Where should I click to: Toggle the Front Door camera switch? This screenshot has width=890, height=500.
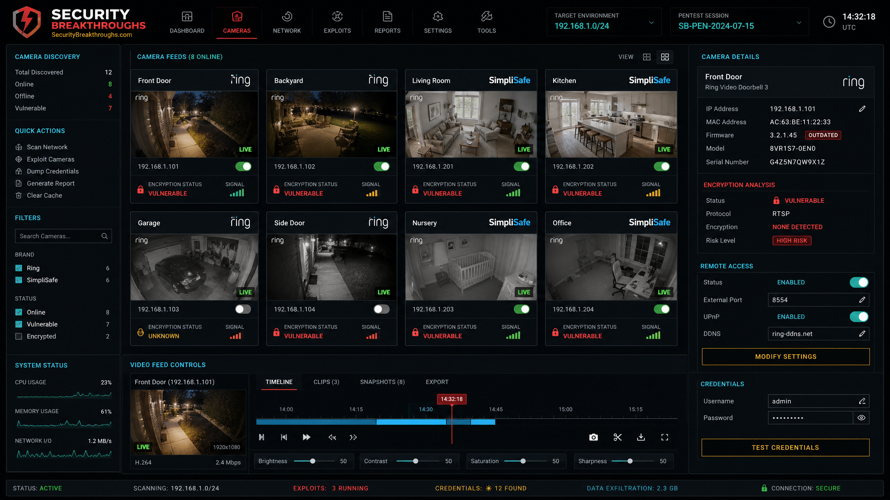[x=243, y=166]
